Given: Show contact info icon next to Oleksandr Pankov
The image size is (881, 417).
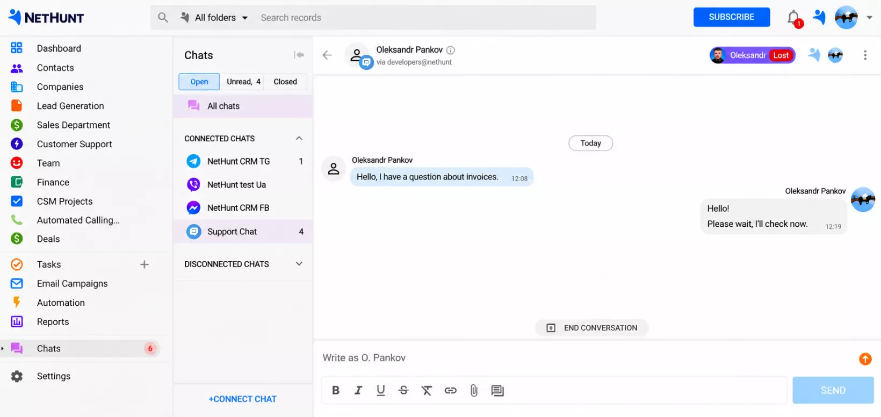Looking at the screenshot, I should 451,50.
